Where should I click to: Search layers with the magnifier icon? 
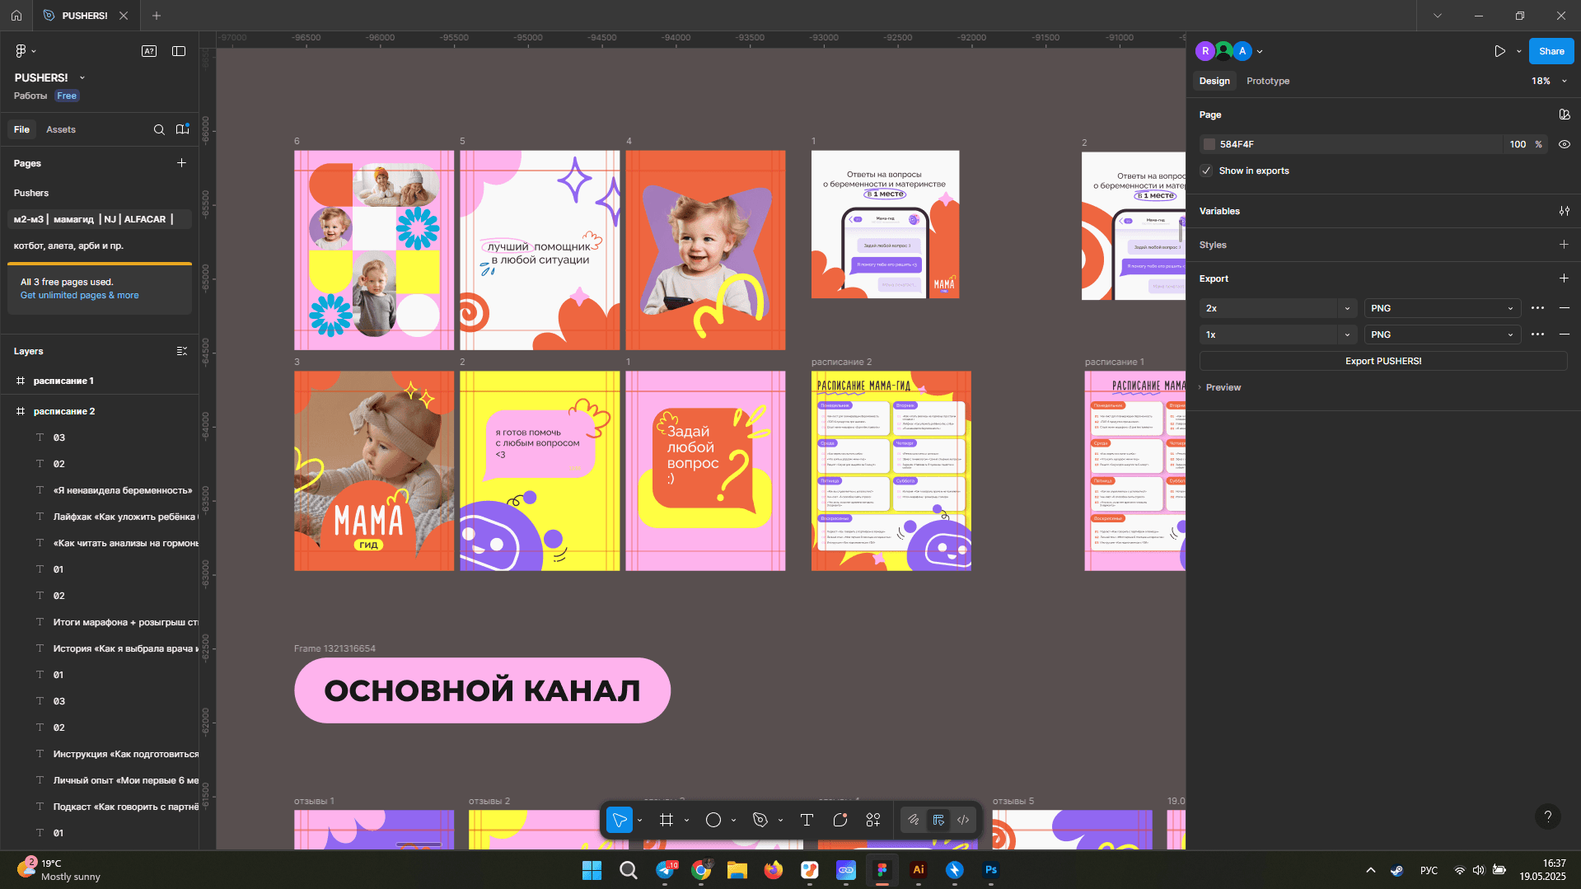pos(159,129)
